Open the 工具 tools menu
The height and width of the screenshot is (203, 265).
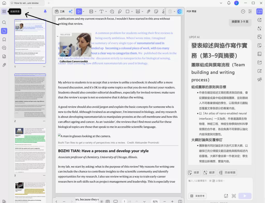60,11
